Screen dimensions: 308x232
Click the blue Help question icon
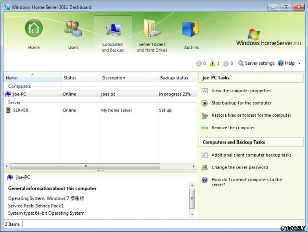(281, 63)
